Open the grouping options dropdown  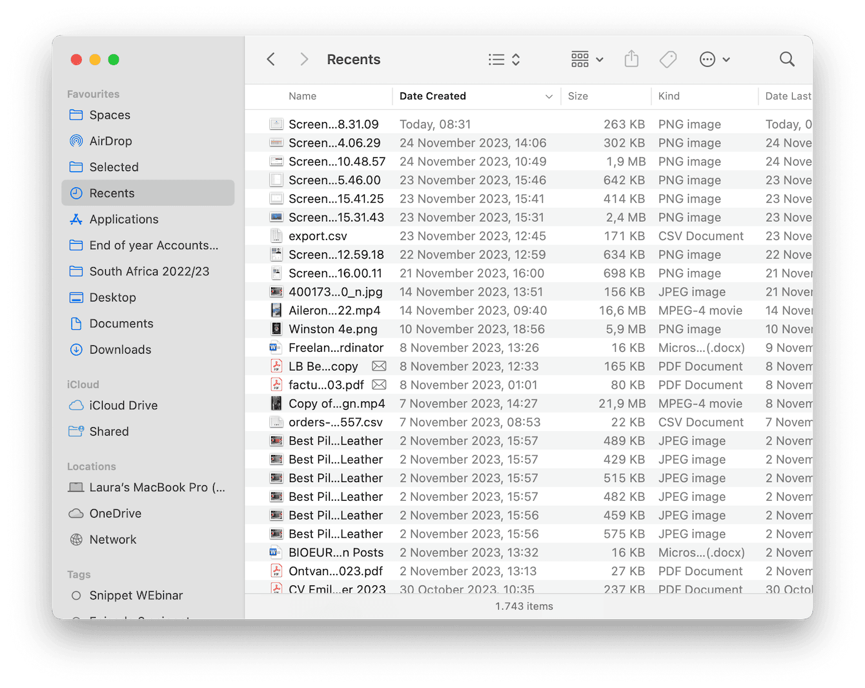(586, 59)
